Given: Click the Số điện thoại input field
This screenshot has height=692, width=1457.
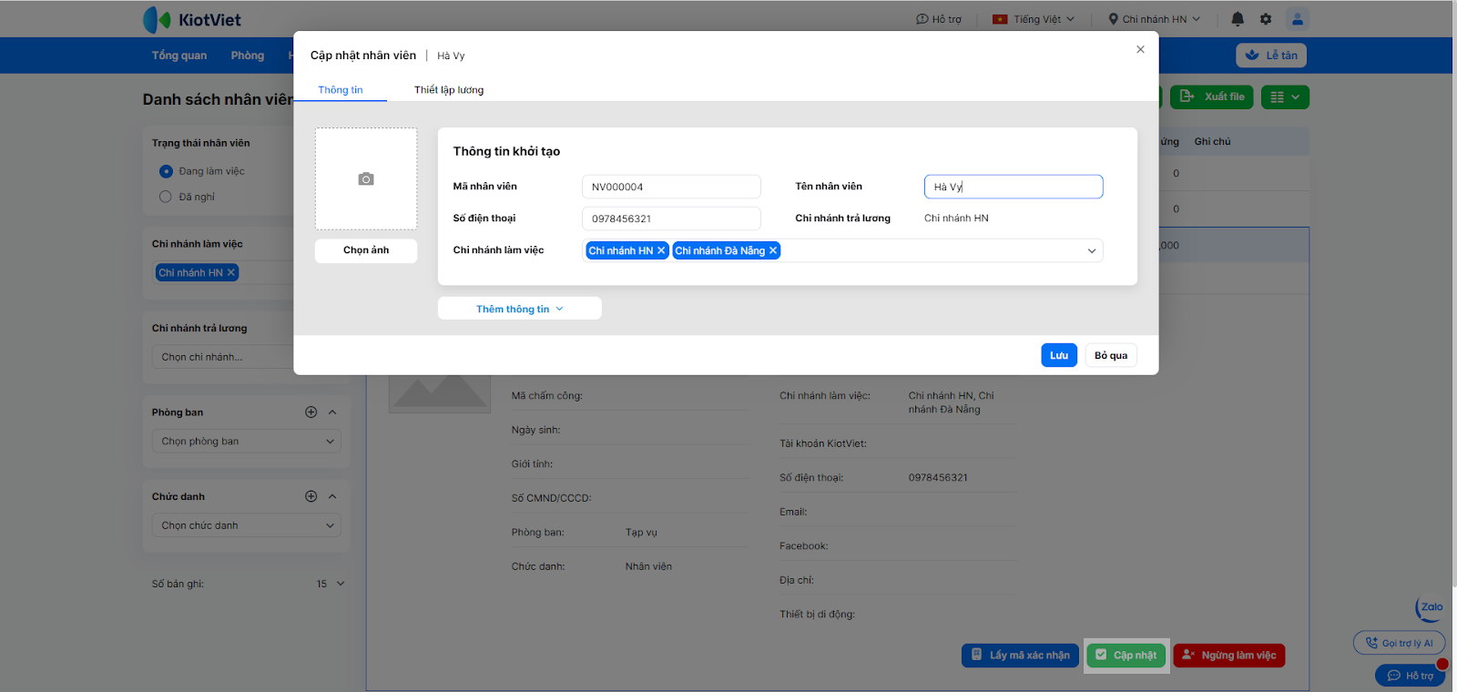Looking at the screenshot, I should pos(671,219).
